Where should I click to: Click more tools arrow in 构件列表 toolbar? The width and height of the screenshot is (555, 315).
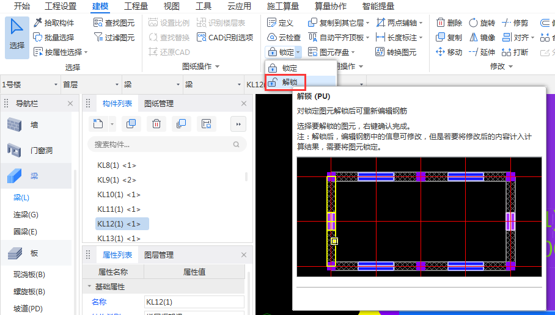click(x=238, y=124)
